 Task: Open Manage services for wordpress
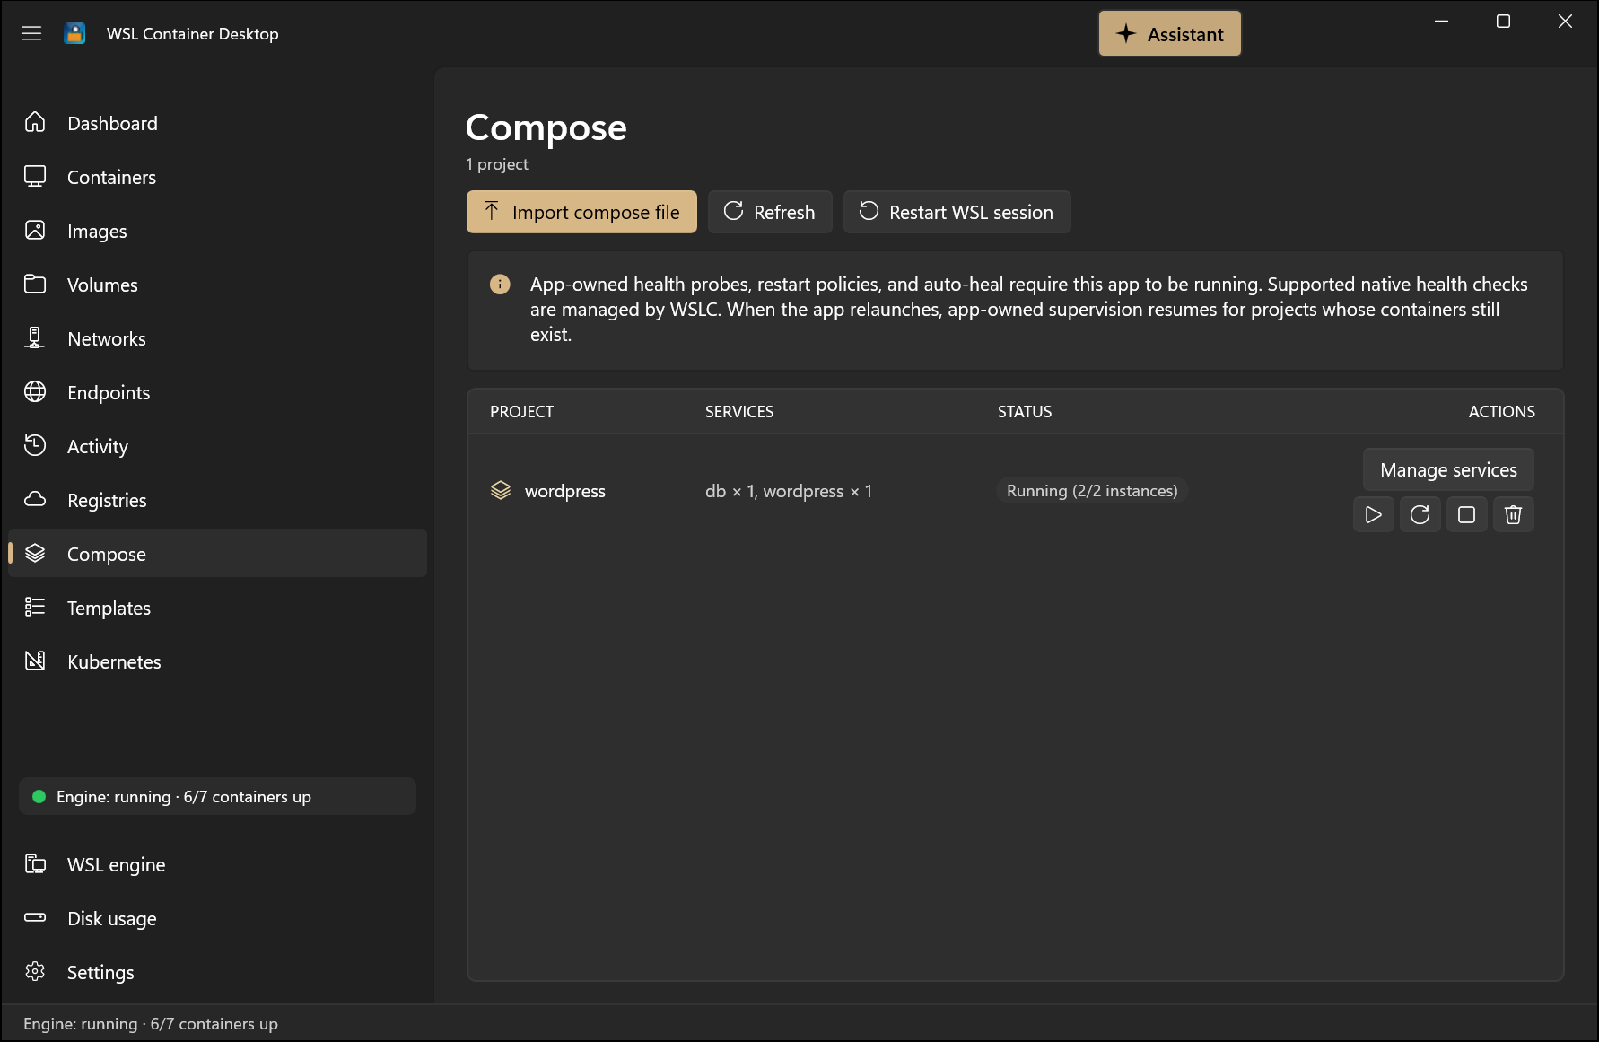(1448, 469)
